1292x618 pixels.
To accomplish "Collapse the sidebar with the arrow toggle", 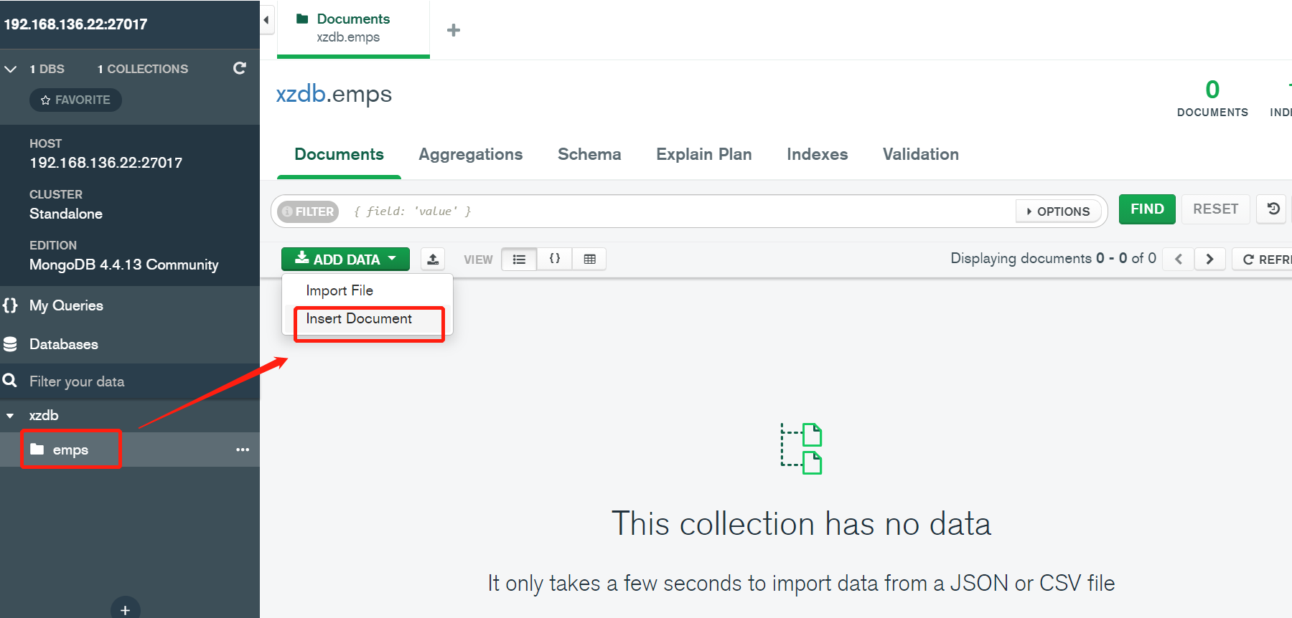I will (x=266, y=19).
